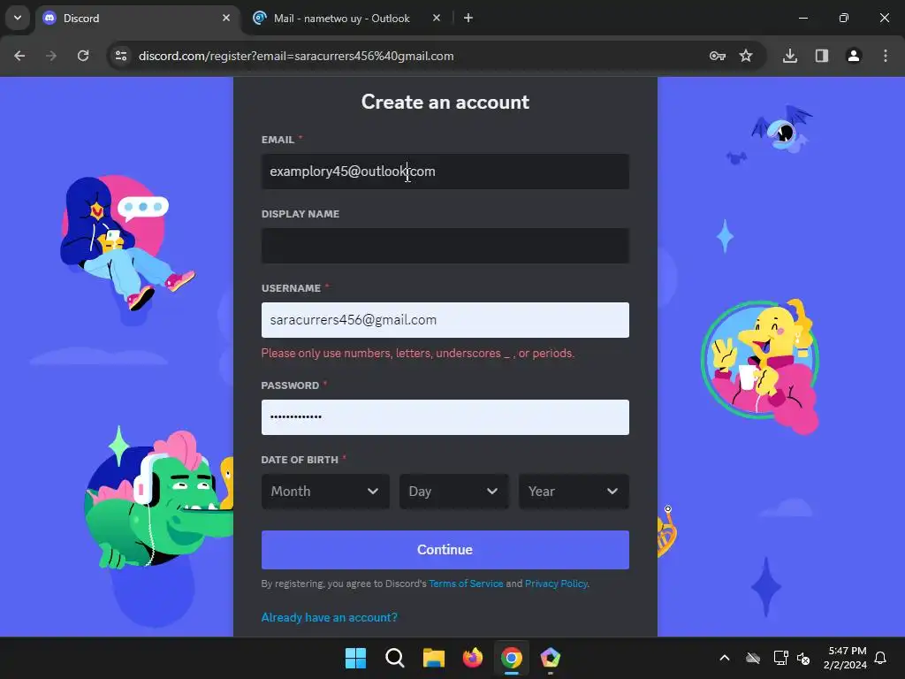This screenshot has width=905, height=679.
Task: Open Chrome three-dot menu
Action: pos(886,56)
